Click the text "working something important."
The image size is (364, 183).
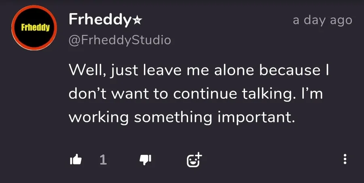point(180,117)
